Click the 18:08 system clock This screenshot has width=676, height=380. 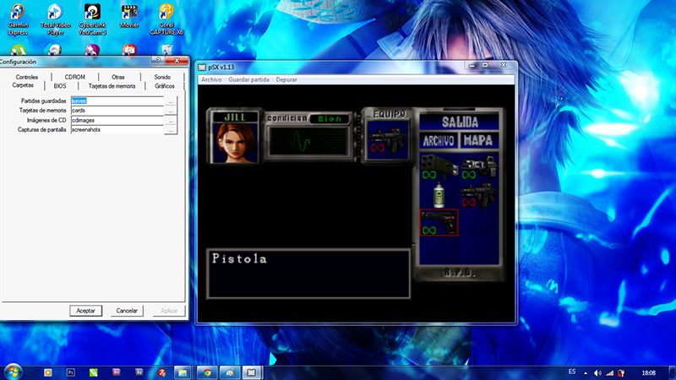pos(648,373)
